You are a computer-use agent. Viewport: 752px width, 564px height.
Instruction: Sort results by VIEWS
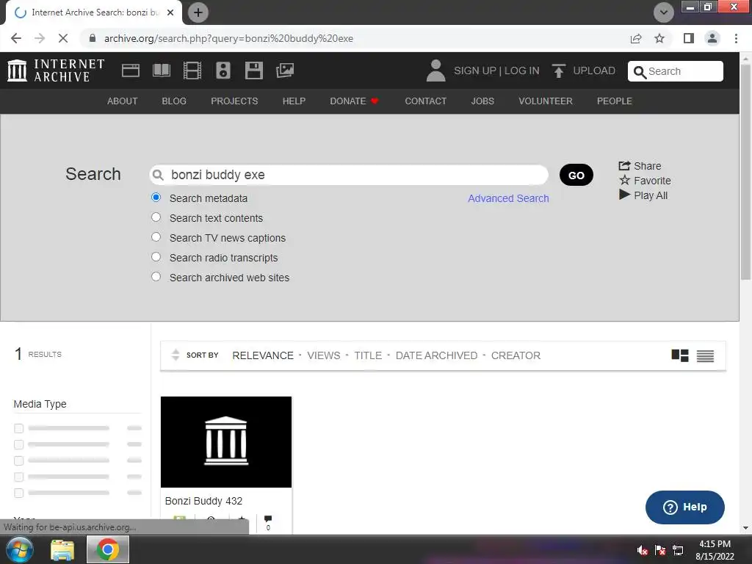pos(324,356)
